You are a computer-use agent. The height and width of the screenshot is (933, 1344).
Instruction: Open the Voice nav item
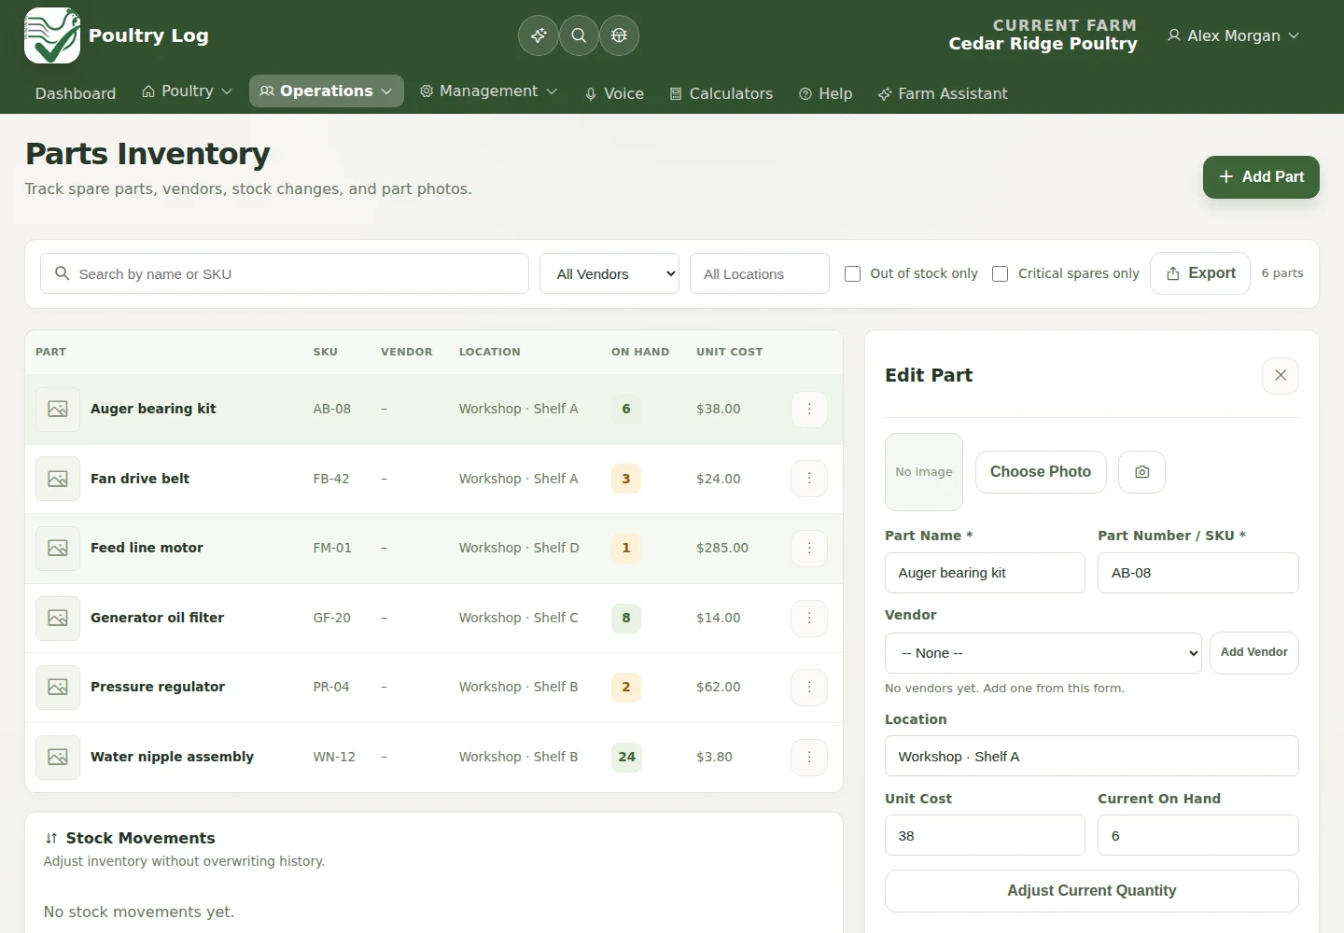click(x=614, y=93)
